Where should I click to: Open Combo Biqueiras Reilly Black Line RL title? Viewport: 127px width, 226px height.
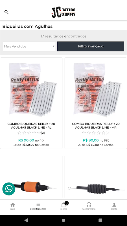click(x=31, y=126)
